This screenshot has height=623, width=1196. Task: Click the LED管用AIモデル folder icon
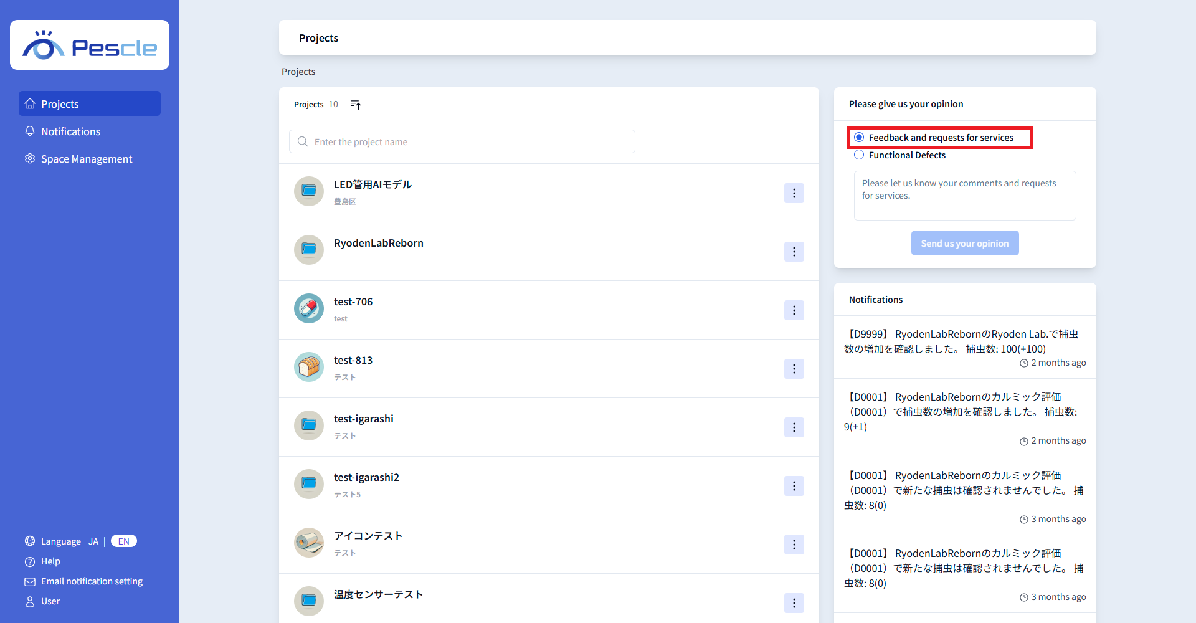pyautogui.click(x=309, y=191)
